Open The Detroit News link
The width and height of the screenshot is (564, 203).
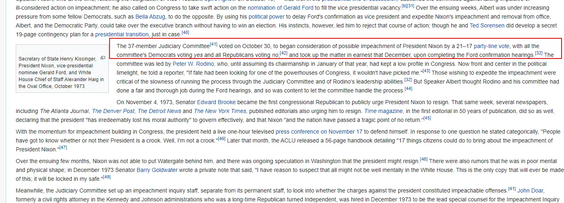click(x=159, y=111)
